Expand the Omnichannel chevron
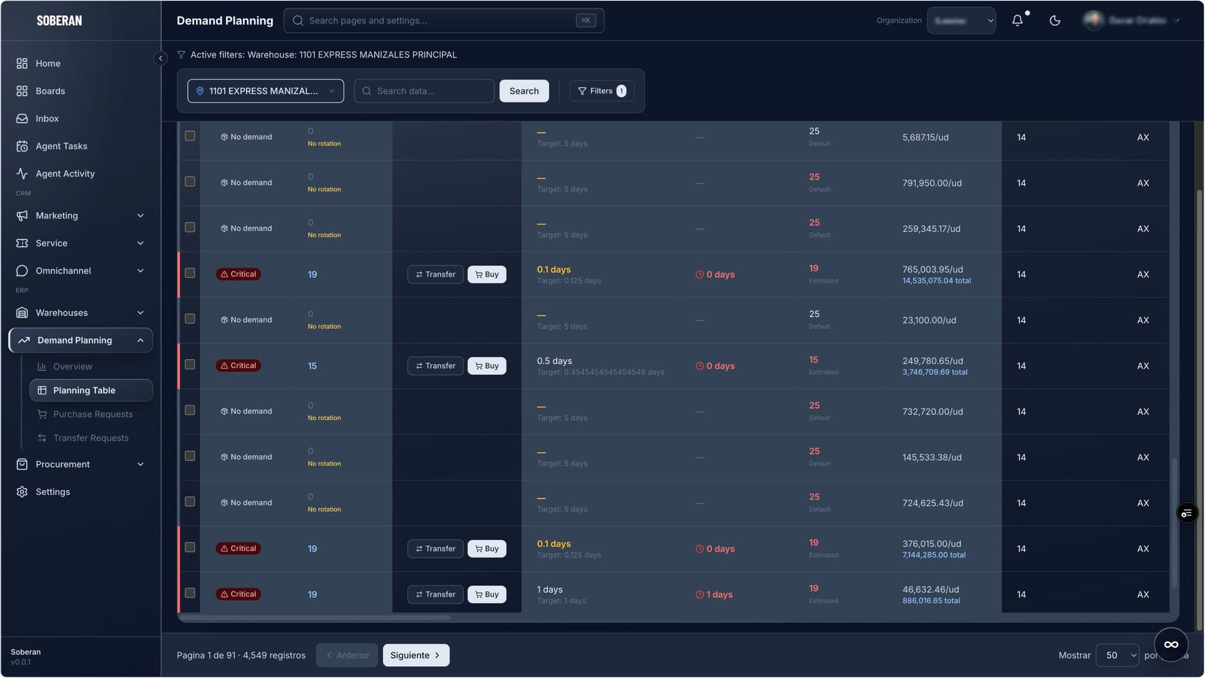The height and width of the screenshot is (678, 1205). (141, 271)
